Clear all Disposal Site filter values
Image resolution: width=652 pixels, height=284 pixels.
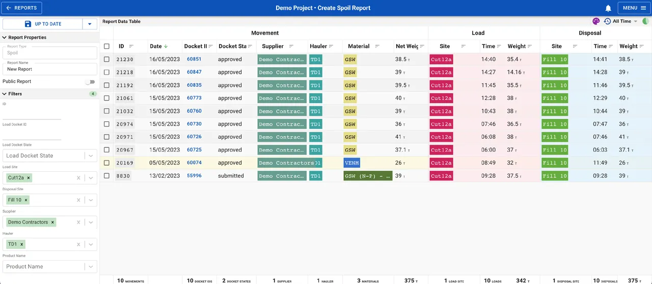[78, 200]
